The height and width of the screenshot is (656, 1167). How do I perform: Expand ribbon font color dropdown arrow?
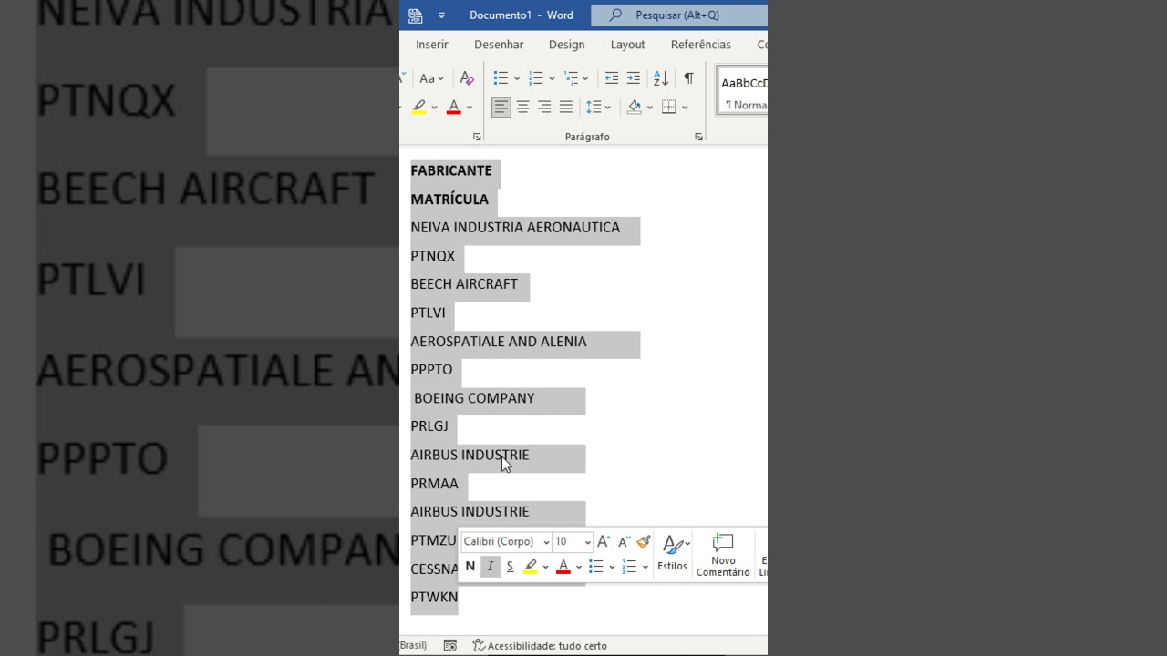point(470,108)
